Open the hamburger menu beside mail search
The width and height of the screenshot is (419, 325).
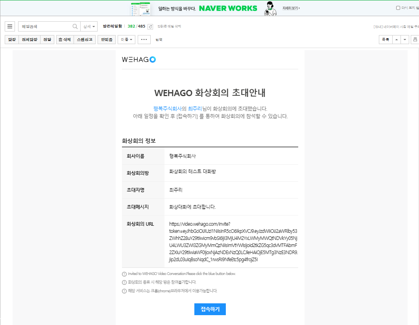[x=10, y=26]
